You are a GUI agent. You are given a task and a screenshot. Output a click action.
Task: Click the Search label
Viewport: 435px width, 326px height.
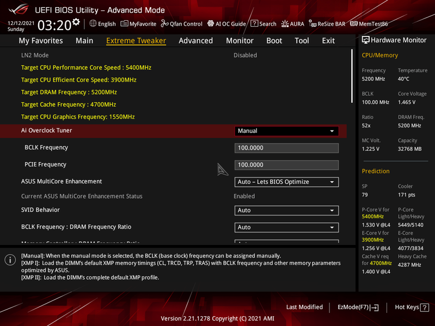pos(268,24)
